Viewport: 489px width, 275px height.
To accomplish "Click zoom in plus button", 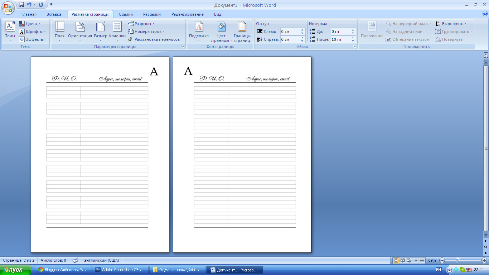I will [x=484, y=260].
